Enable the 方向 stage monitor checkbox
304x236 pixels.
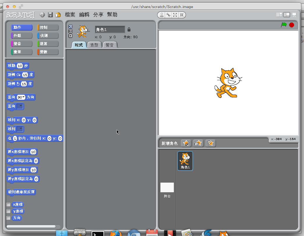point(8,218)
